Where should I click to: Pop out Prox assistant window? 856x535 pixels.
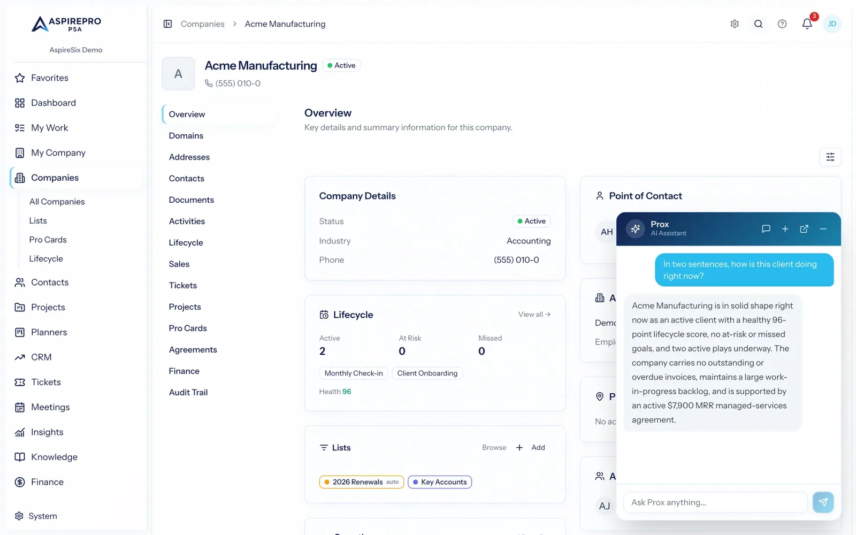pos(804,229)
